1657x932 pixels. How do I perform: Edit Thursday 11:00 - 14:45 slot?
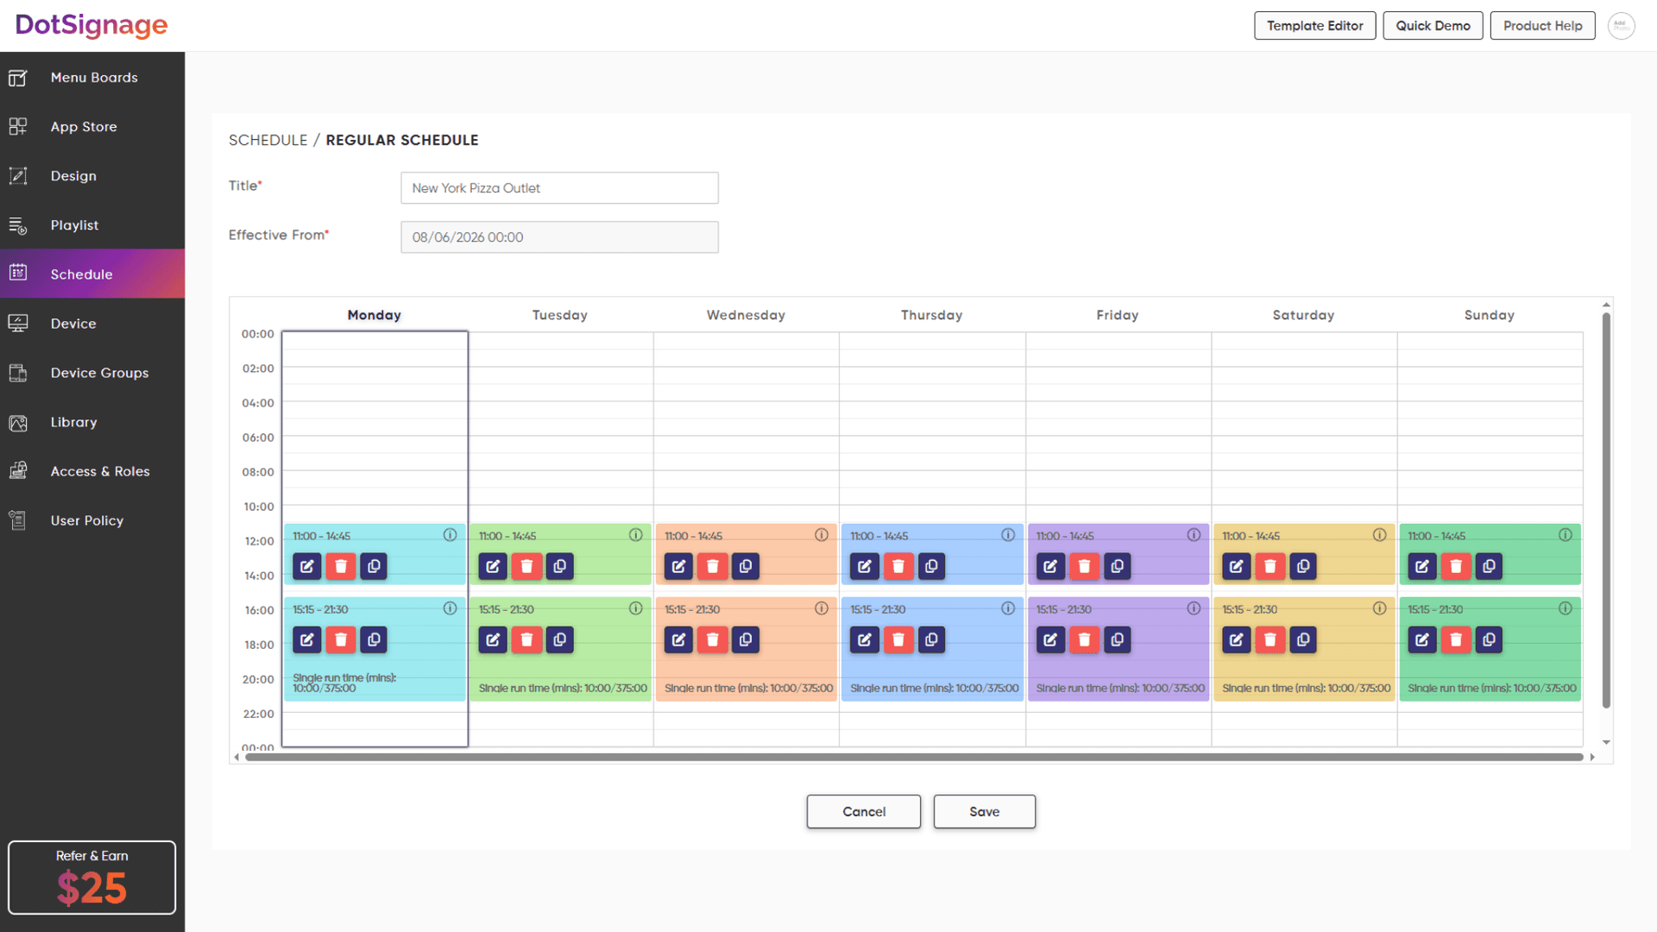(x=865, y=566)
